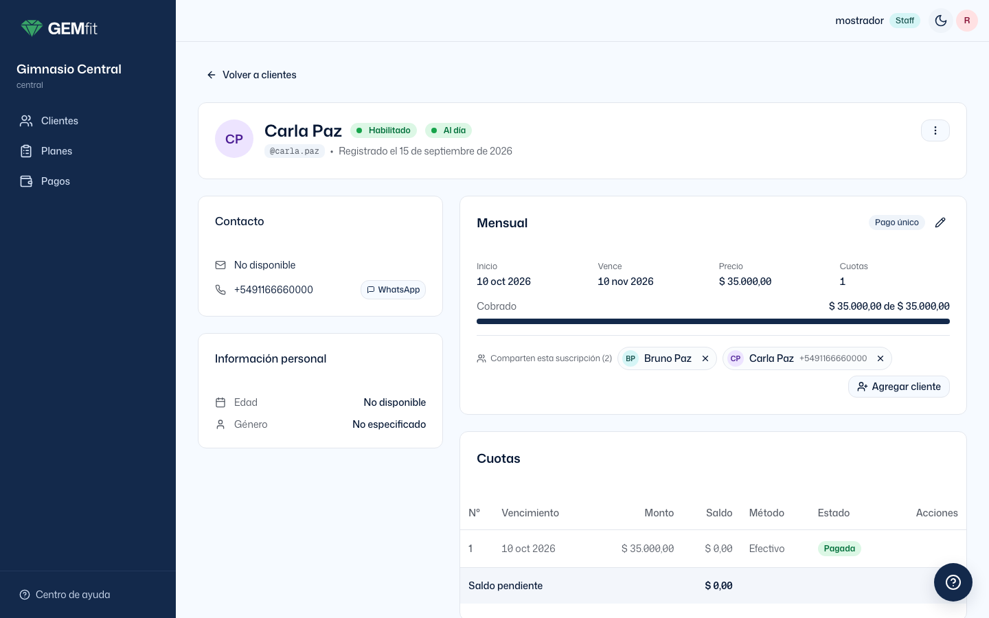
Task: Click the email envelope icon
Action: [220, 265]
